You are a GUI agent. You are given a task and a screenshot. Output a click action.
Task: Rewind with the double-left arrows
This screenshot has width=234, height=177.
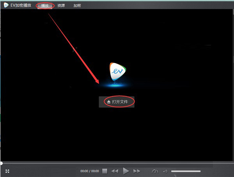[115, 171]
